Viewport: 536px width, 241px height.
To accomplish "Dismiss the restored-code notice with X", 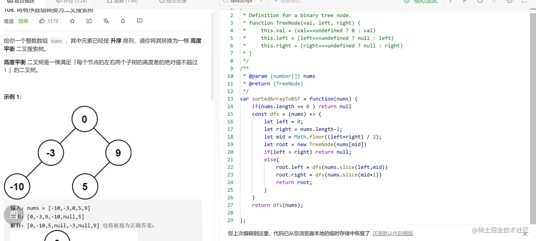I will pyautogui.click(x=525, y=234).
